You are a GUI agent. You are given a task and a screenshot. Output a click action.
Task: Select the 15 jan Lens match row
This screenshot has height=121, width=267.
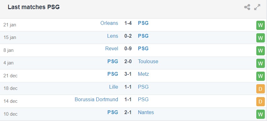(x=133, y=37)
